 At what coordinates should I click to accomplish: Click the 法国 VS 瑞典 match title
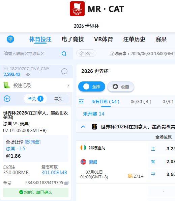(x=16, y=124)
